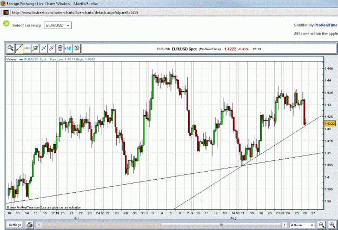Open the 4 Hours timeframe dropdown
This screenshot has height=230, width=338.
(x=302, y=225)
